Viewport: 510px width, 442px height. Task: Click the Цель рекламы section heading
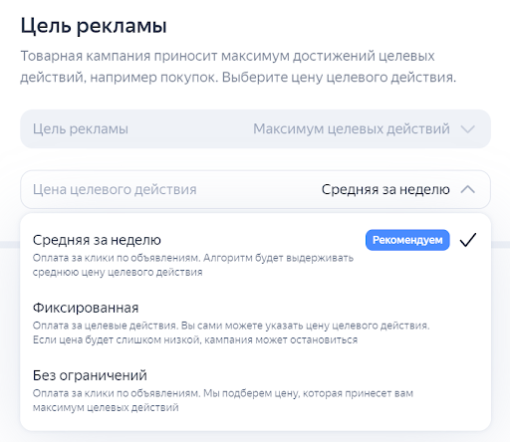pos(94,26)
